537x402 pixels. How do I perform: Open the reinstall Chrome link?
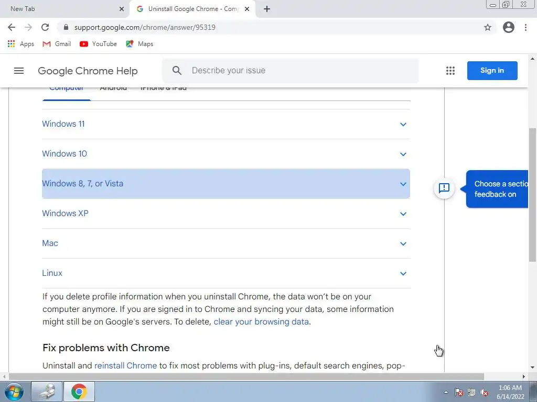tap(125, 365)
